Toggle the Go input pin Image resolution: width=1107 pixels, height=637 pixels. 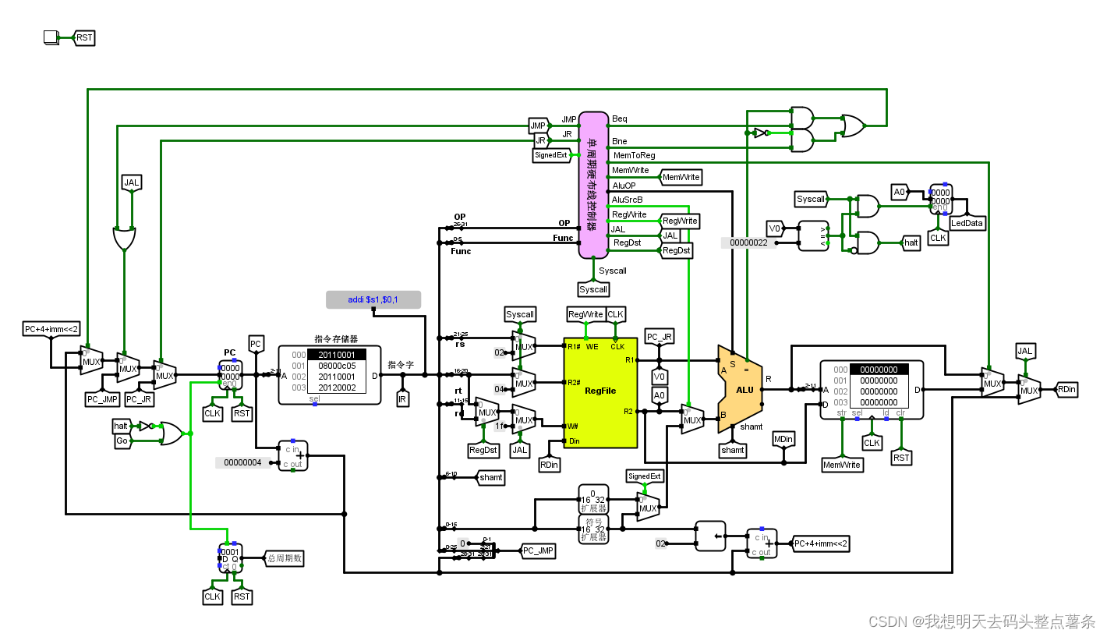point(121,441)
